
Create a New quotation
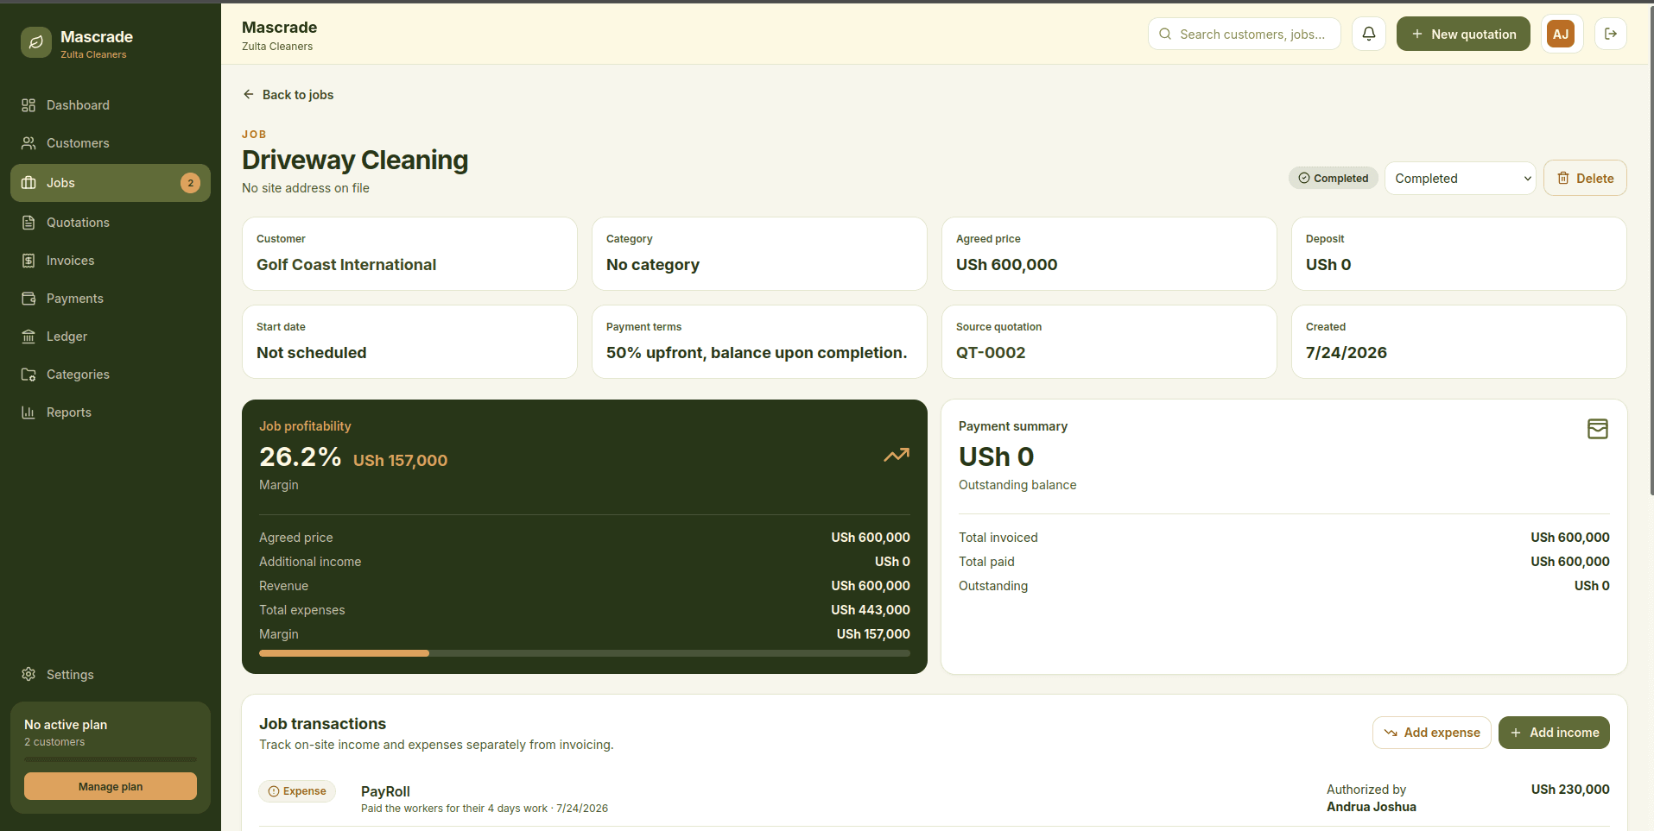coord(1463,34)
